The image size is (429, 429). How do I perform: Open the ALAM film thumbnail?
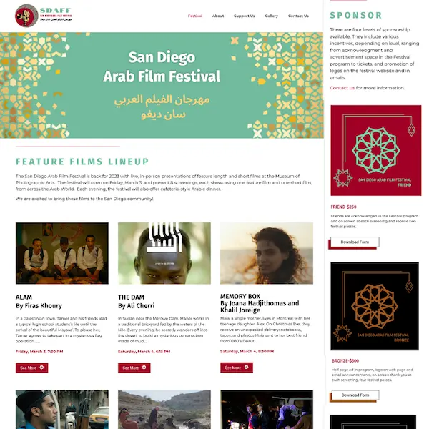click(x=62, y=253)
